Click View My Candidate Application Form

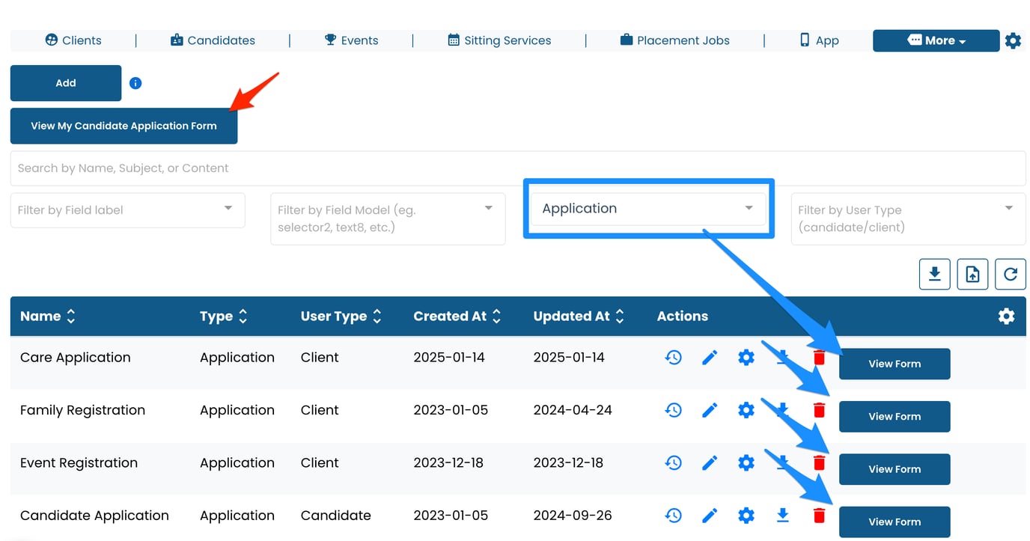click(124, 126)
